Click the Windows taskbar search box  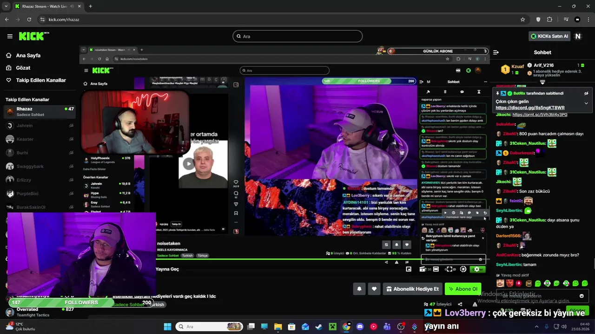tap(209, 327)
